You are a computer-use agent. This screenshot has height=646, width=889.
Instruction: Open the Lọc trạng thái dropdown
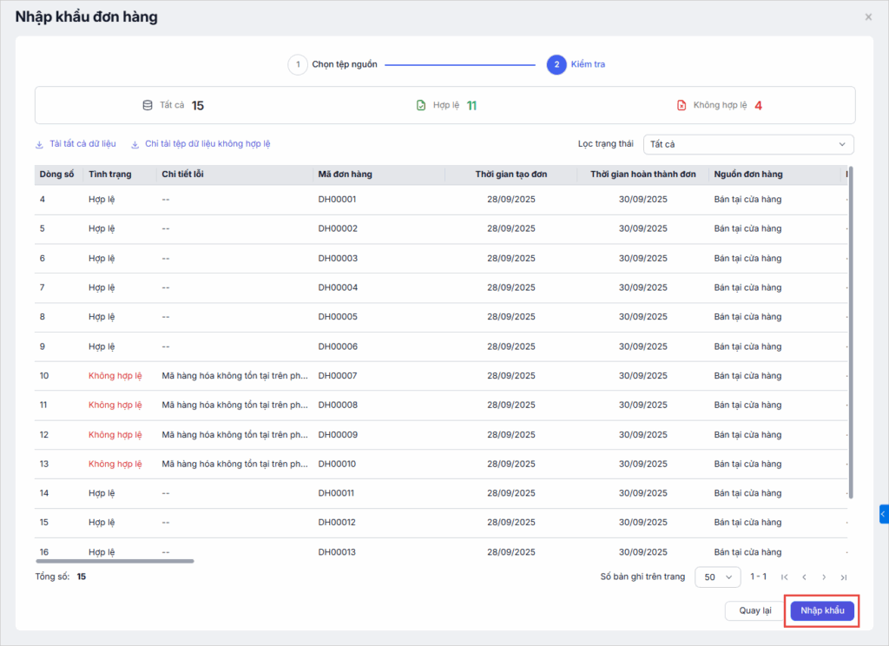coord(748,144)
